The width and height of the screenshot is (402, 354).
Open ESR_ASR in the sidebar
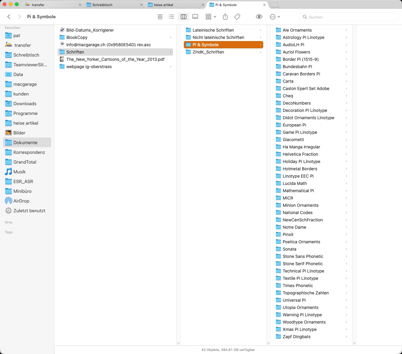(27, 182)
